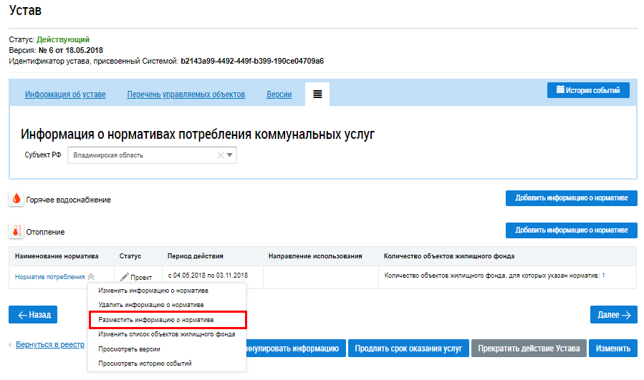Click the Направление использования column header
The image size is (644, 380).
(315, 256)
